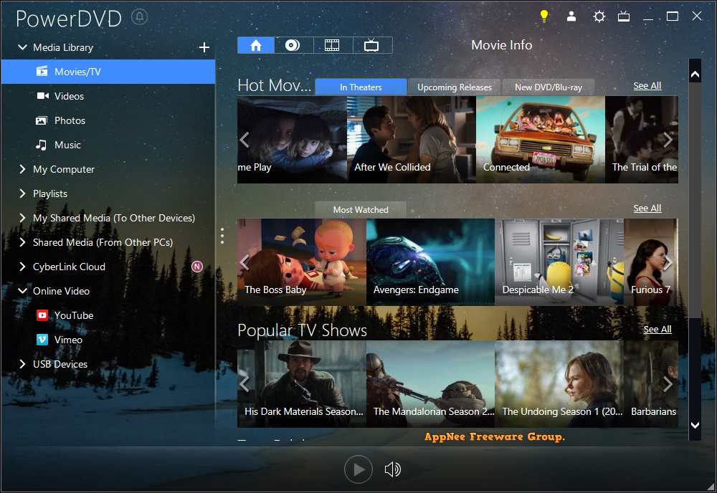Click the volume speaker icon
Viewport: 717px width, 493px height.
[393, 469]
